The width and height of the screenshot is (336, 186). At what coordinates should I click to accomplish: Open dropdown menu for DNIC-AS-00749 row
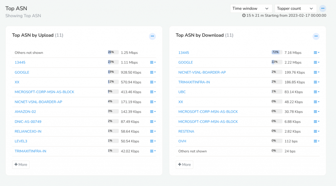(153, 121)
